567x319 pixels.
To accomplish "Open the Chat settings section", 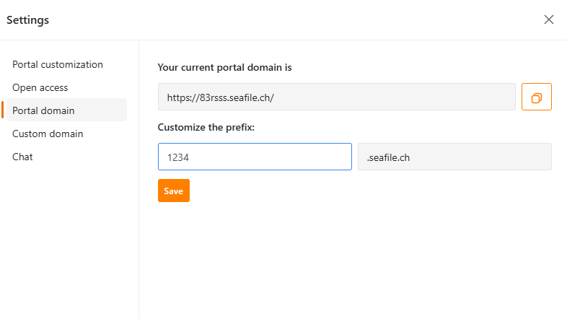I will pos(22,157).
